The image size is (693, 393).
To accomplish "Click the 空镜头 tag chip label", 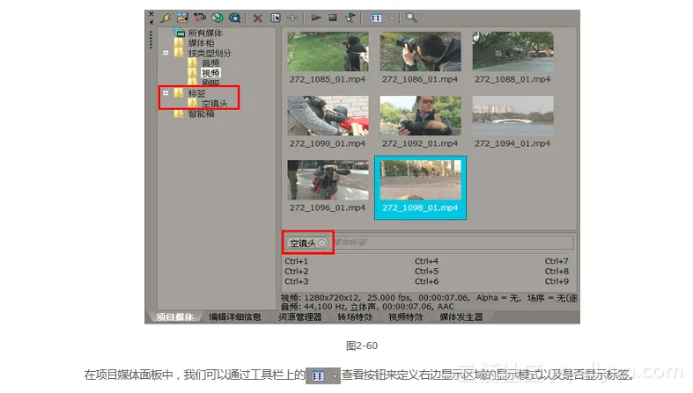I will (x=303, y=243).
